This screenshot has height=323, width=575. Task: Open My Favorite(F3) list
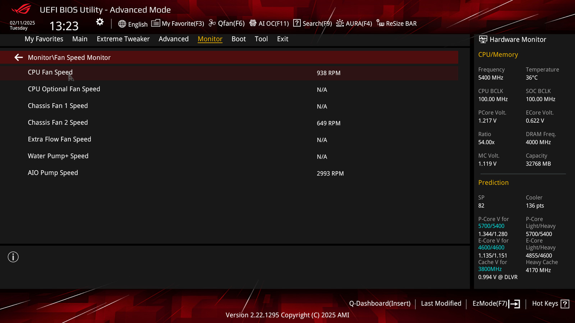[178, 23]
